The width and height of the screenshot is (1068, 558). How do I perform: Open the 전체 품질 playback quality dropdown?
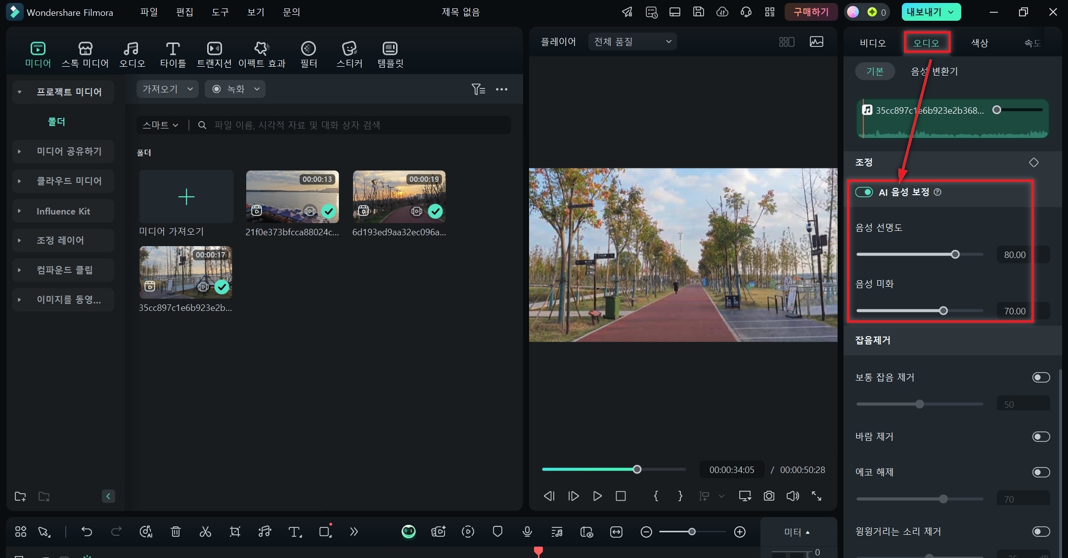(632, 42)
